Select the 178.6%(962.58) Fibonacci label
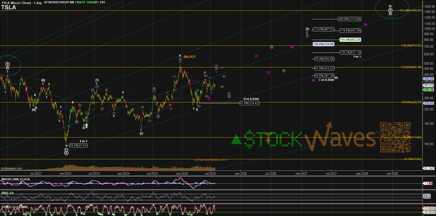The width and height of the screenshot is (436, 216). 350,30
